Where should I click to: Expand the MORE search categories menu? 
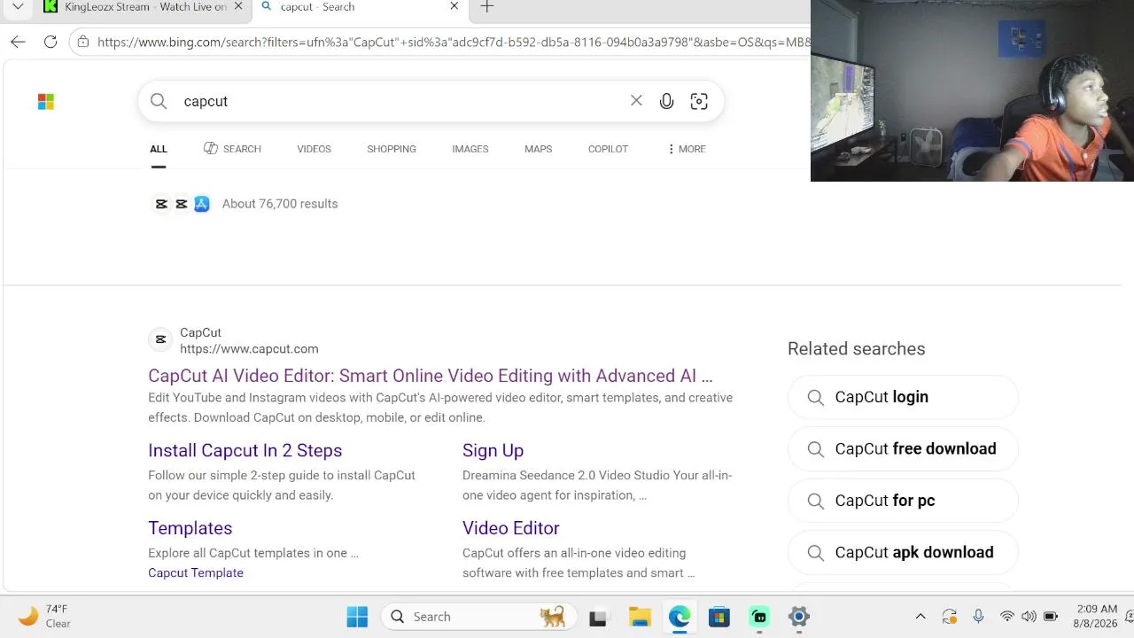click(687, 149)
